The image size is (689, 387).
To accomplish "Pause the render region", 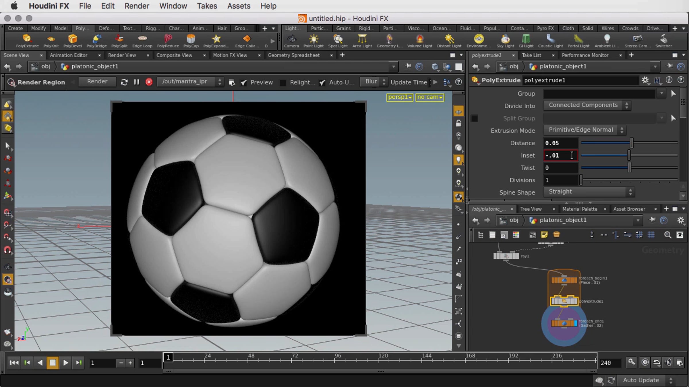I will coord(136,82).
